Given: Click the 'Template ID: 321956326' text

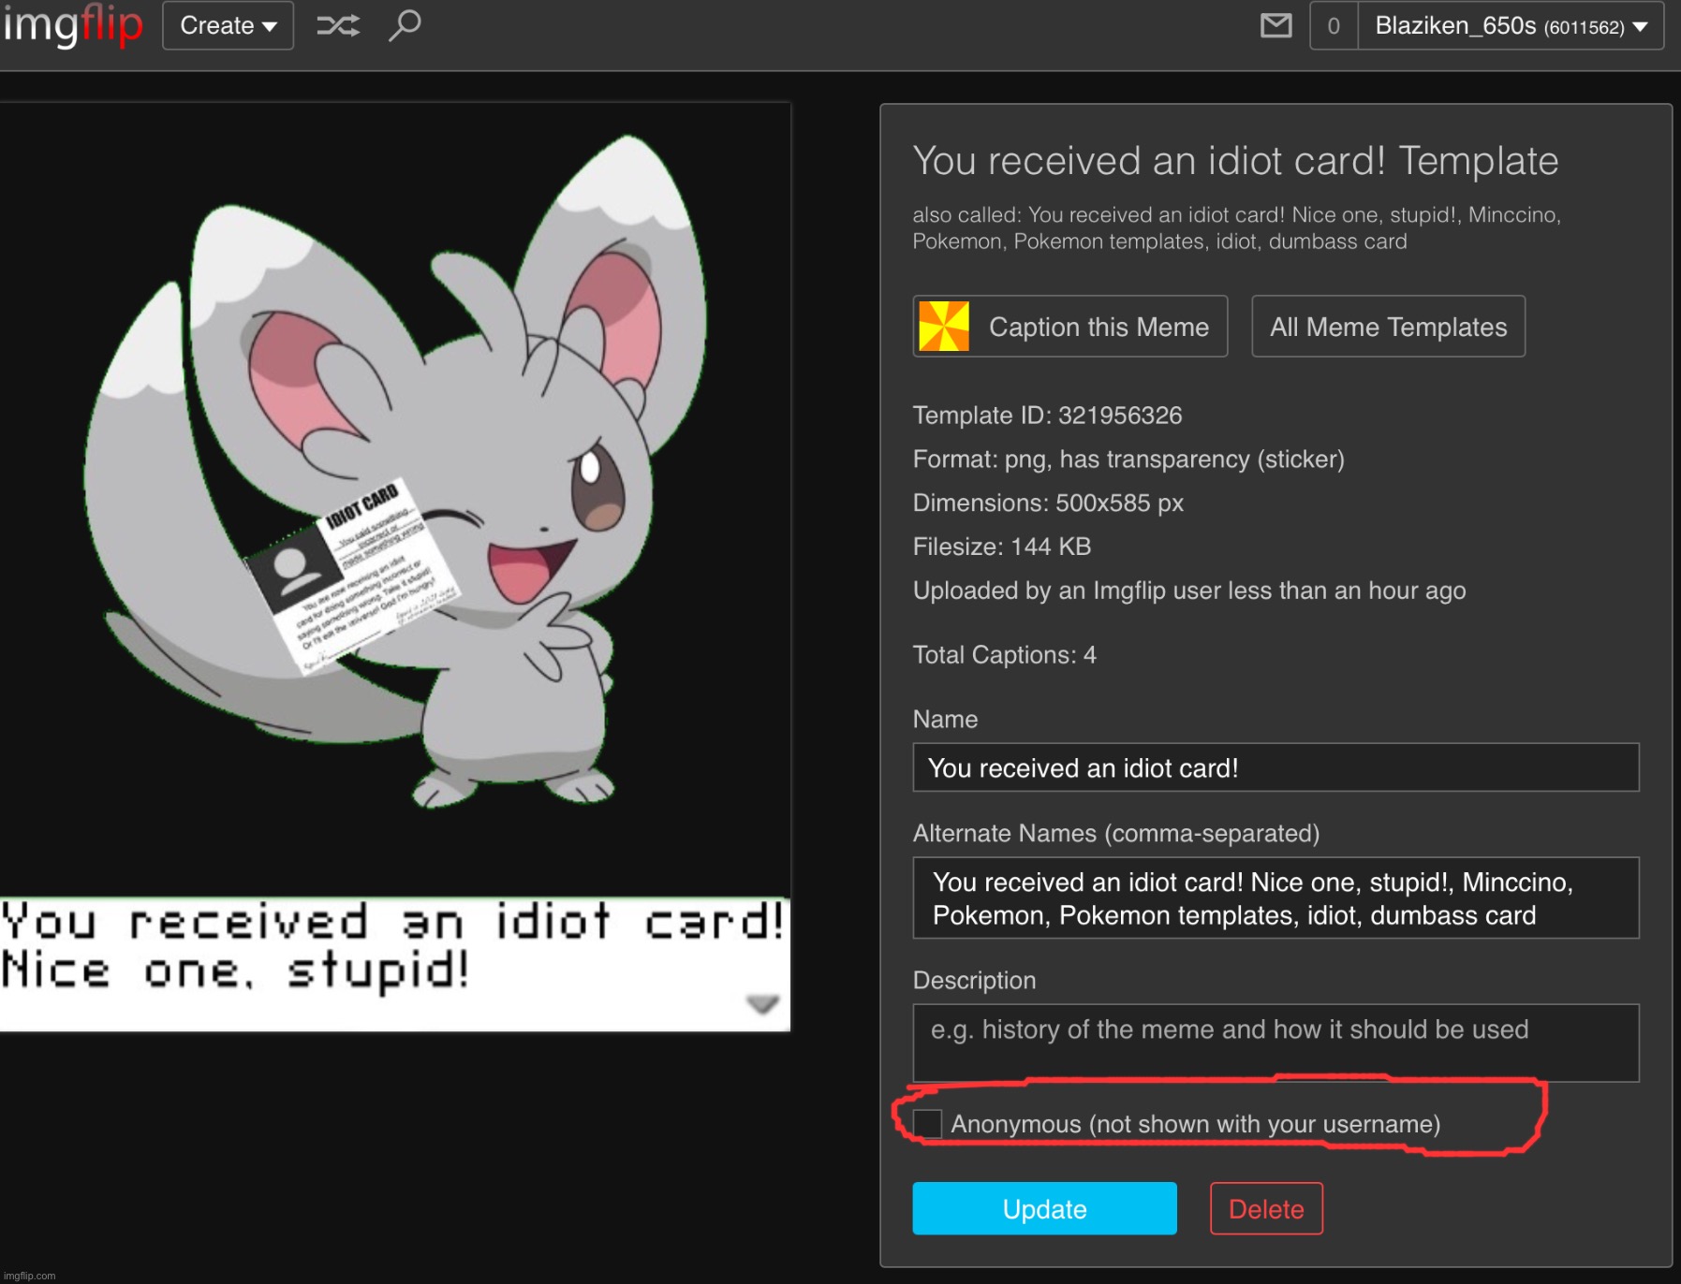Looking at the screenshot, I should [1047, 416].
